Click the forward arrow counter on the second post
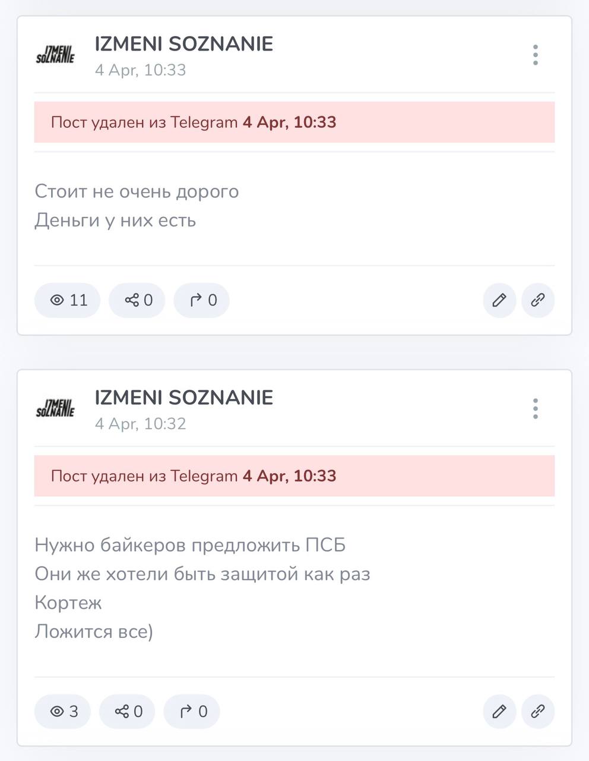Screen dimensions: 589x761 (192, 711)
